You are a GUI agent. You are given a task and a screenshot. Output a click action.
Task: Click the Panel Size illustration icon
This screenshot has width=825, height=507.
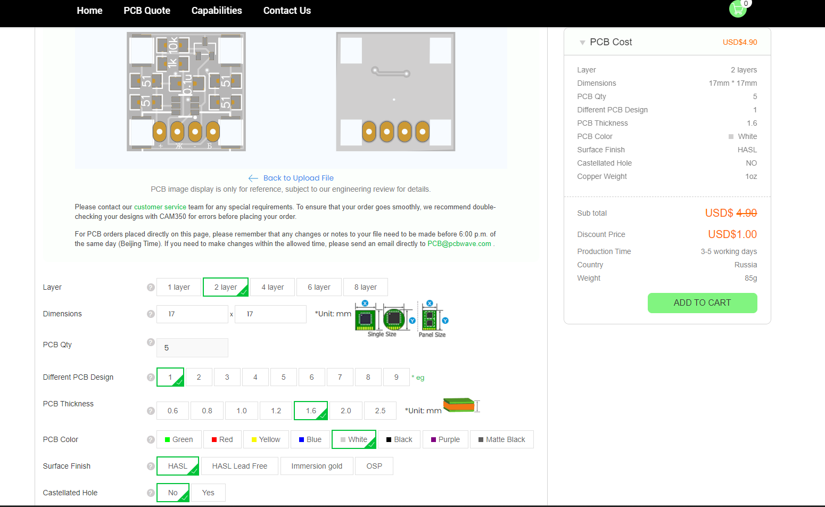(432, 319)
